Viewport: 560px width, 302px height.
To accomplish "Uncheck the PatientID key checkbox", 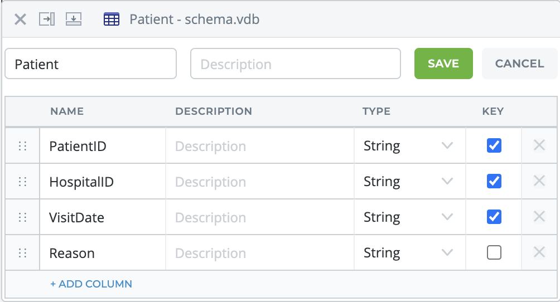I will point(494,146).
